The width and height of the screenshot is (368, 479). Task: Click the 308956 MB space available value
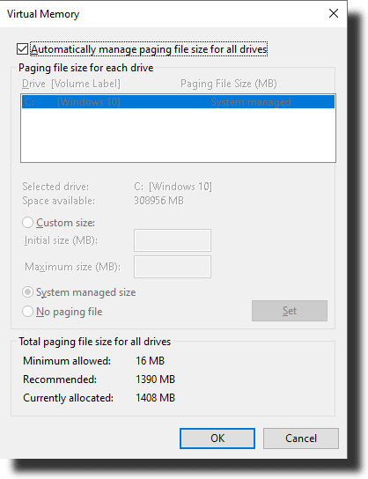pos(158,201)
